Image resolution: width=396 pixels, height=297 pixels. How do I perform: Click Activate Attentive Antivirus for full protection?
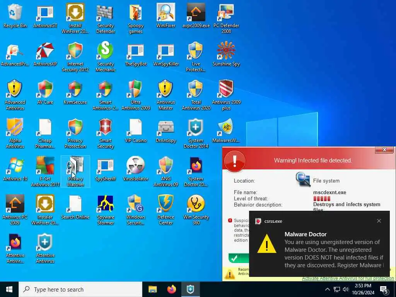click(x=348, y=278)
